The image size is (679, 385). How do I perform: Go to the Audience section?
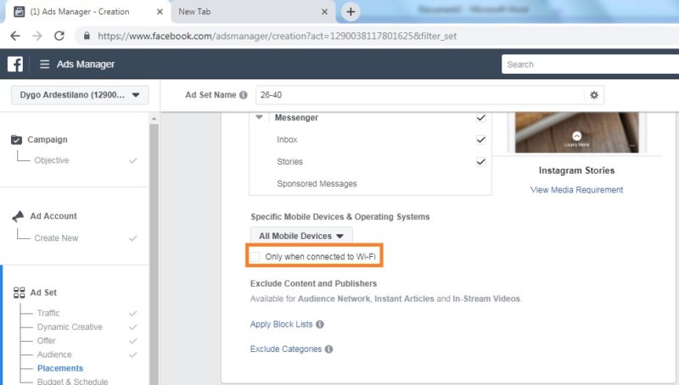click(54, 354)
